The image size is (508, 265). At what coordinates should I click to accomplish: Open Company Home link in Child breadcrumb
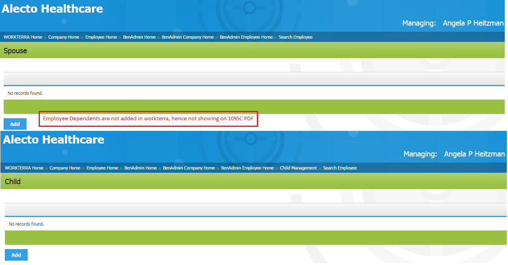65,168
